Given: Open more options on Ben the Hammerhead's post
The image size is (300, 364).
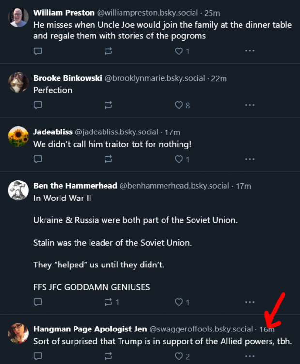Looking at the screenshot, I should pyautogui.click(x=249, y=302).
